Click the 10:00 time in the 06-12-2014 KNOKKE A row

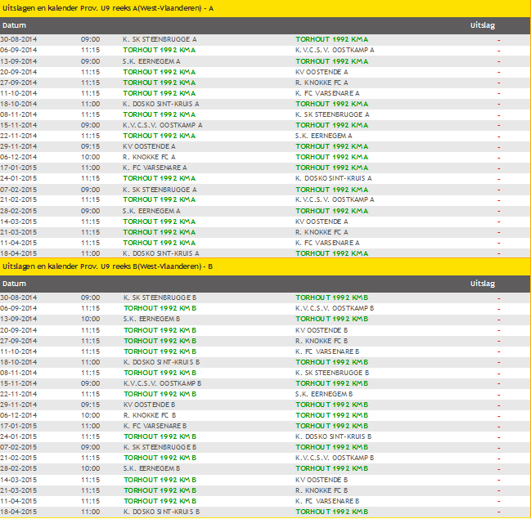pos(91,157)
